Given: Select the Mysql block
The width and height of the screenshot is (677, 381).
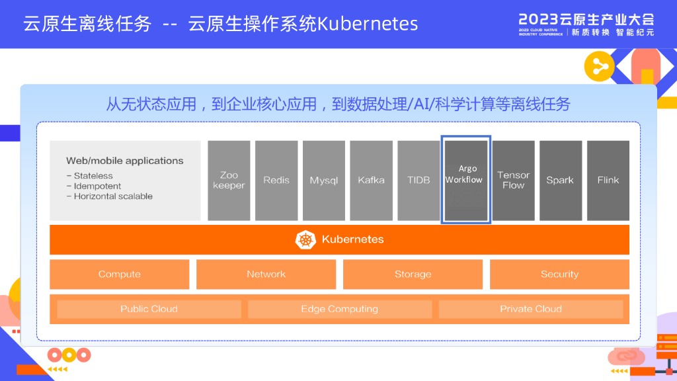Looking at the screenshot, I should click(x=324, y=181).
